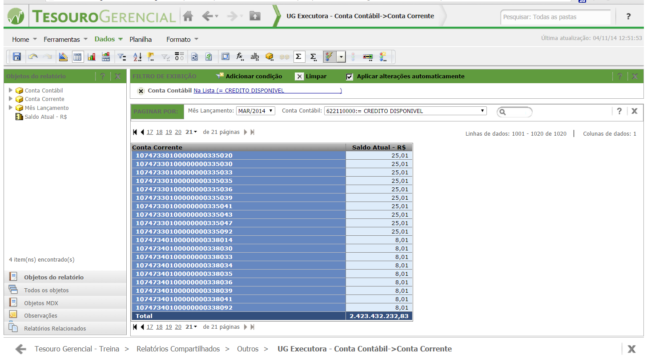Switch to Grid view using the table icon
This screenshot has width=647, height=363.
[77, 56]
